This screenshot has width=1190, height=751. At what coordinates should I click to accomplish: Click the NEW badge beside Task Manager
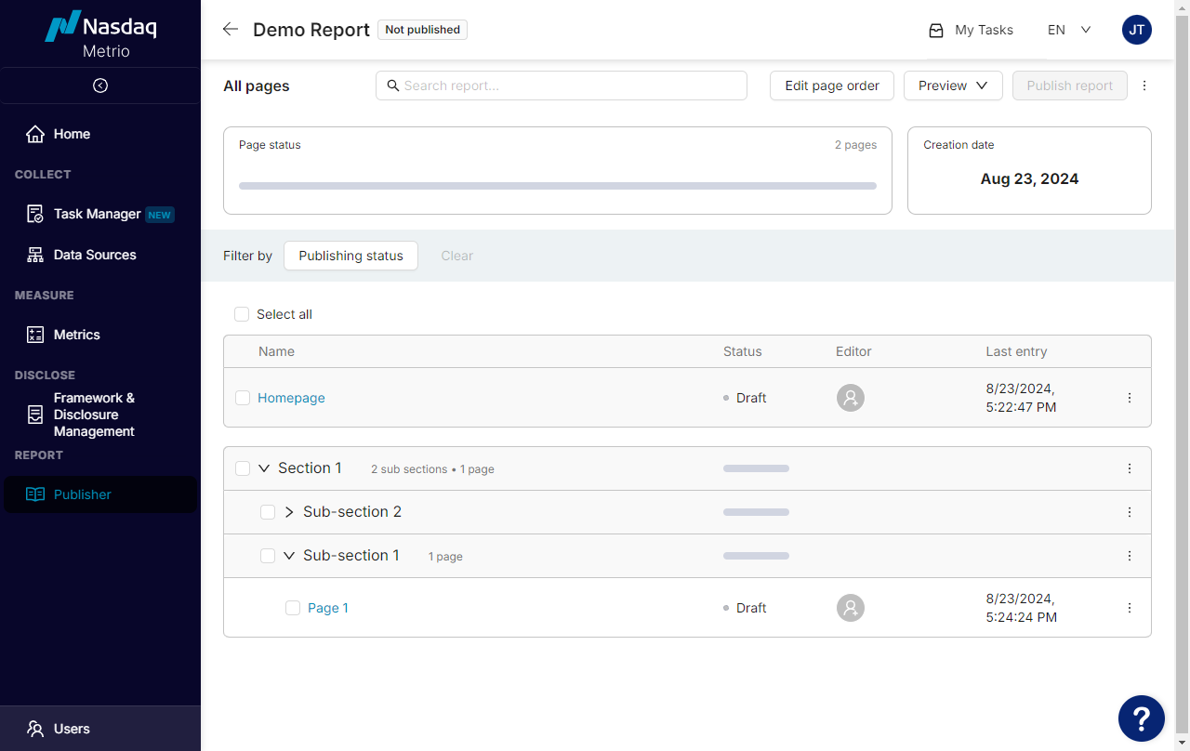(x=160, y=215)
